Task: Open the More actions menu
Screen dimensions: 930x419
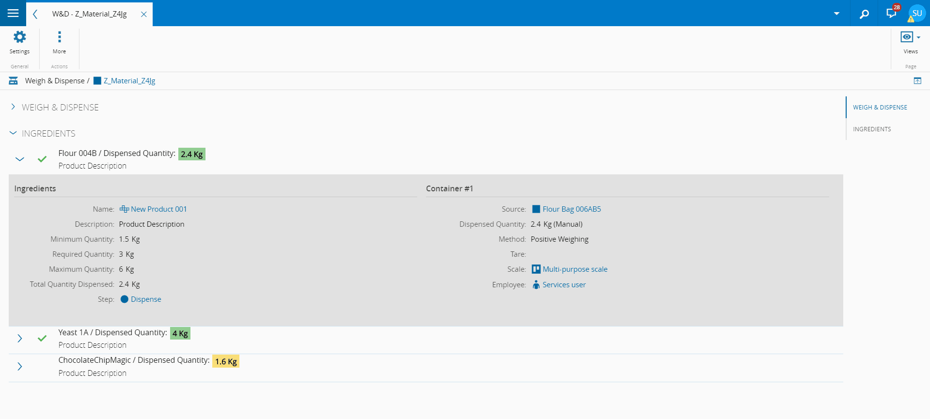Action: [59, 42]
